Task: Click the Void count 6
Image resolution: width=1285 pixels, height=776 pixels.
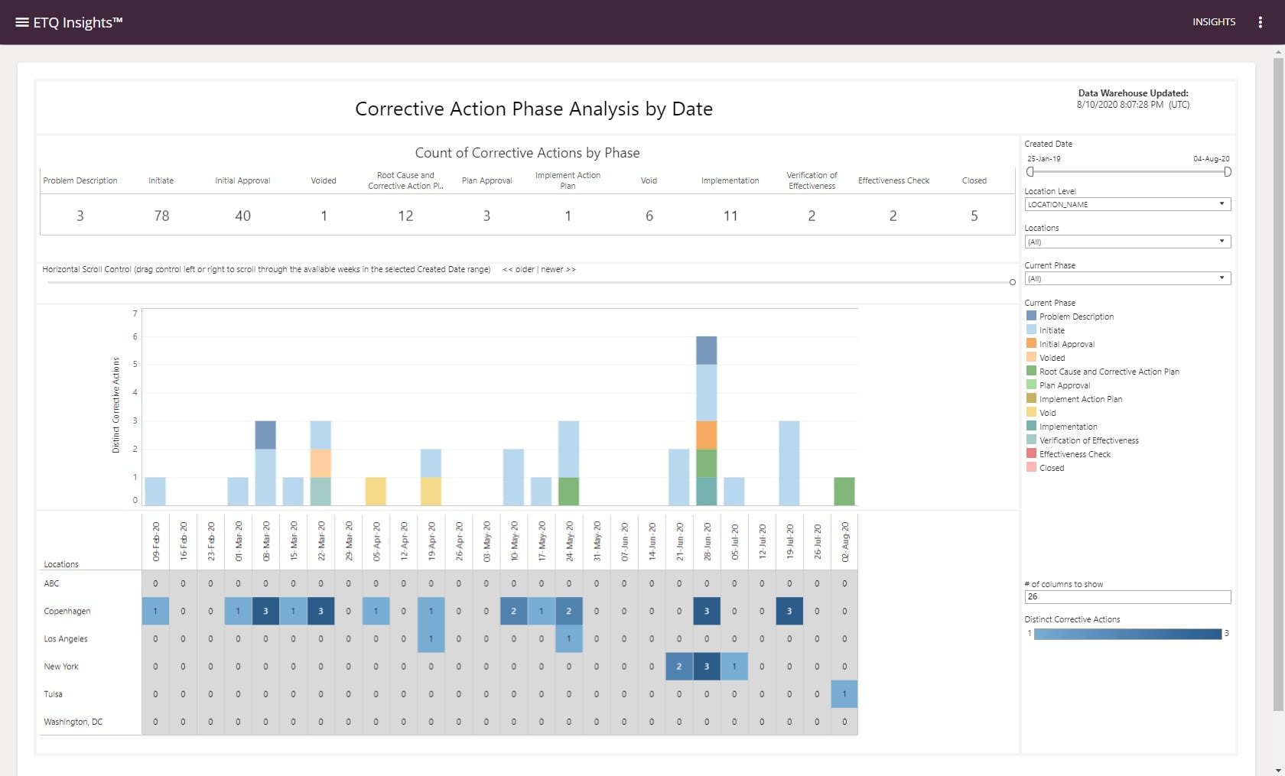Action: click(x=649, y=216)
